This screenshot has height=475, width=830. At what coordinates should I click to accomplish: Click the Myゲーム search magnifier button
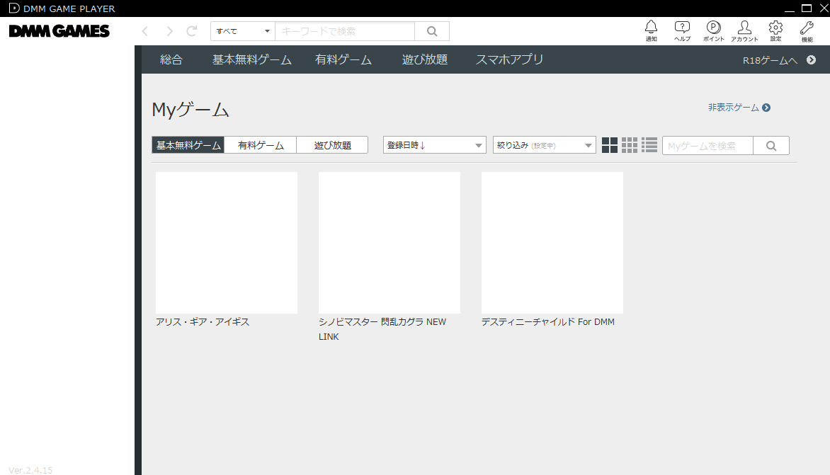(x=771, y=145)
